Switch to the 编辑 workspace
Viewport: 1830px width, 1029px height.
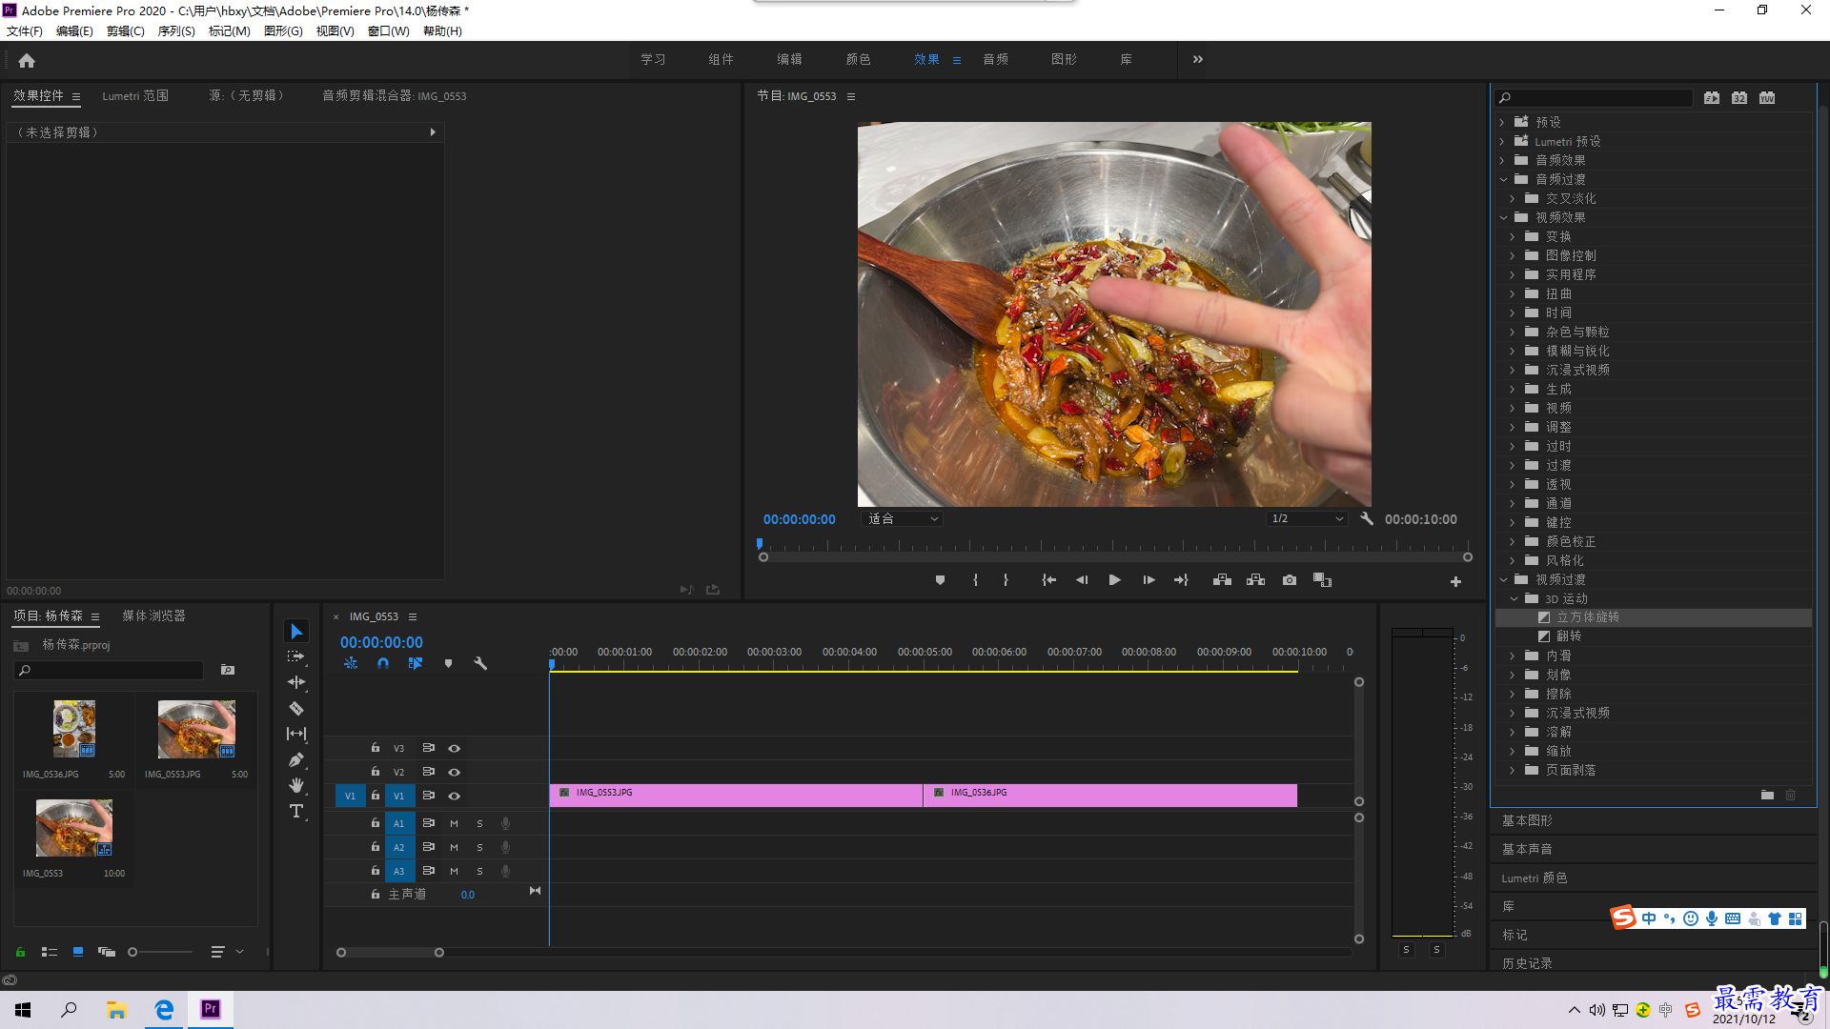pos(789,59)
